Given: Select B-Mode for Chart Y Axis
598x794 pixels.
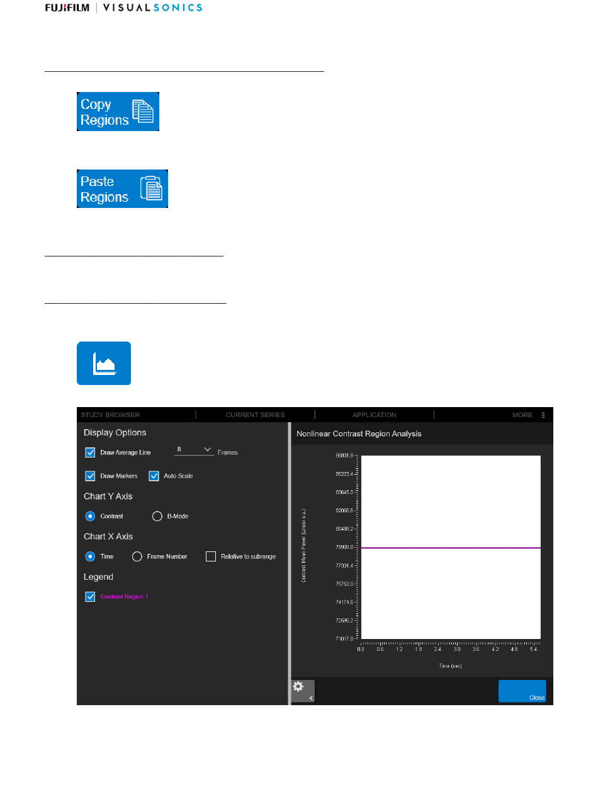Looking at the screenshot, I should (x=157, y=516).
